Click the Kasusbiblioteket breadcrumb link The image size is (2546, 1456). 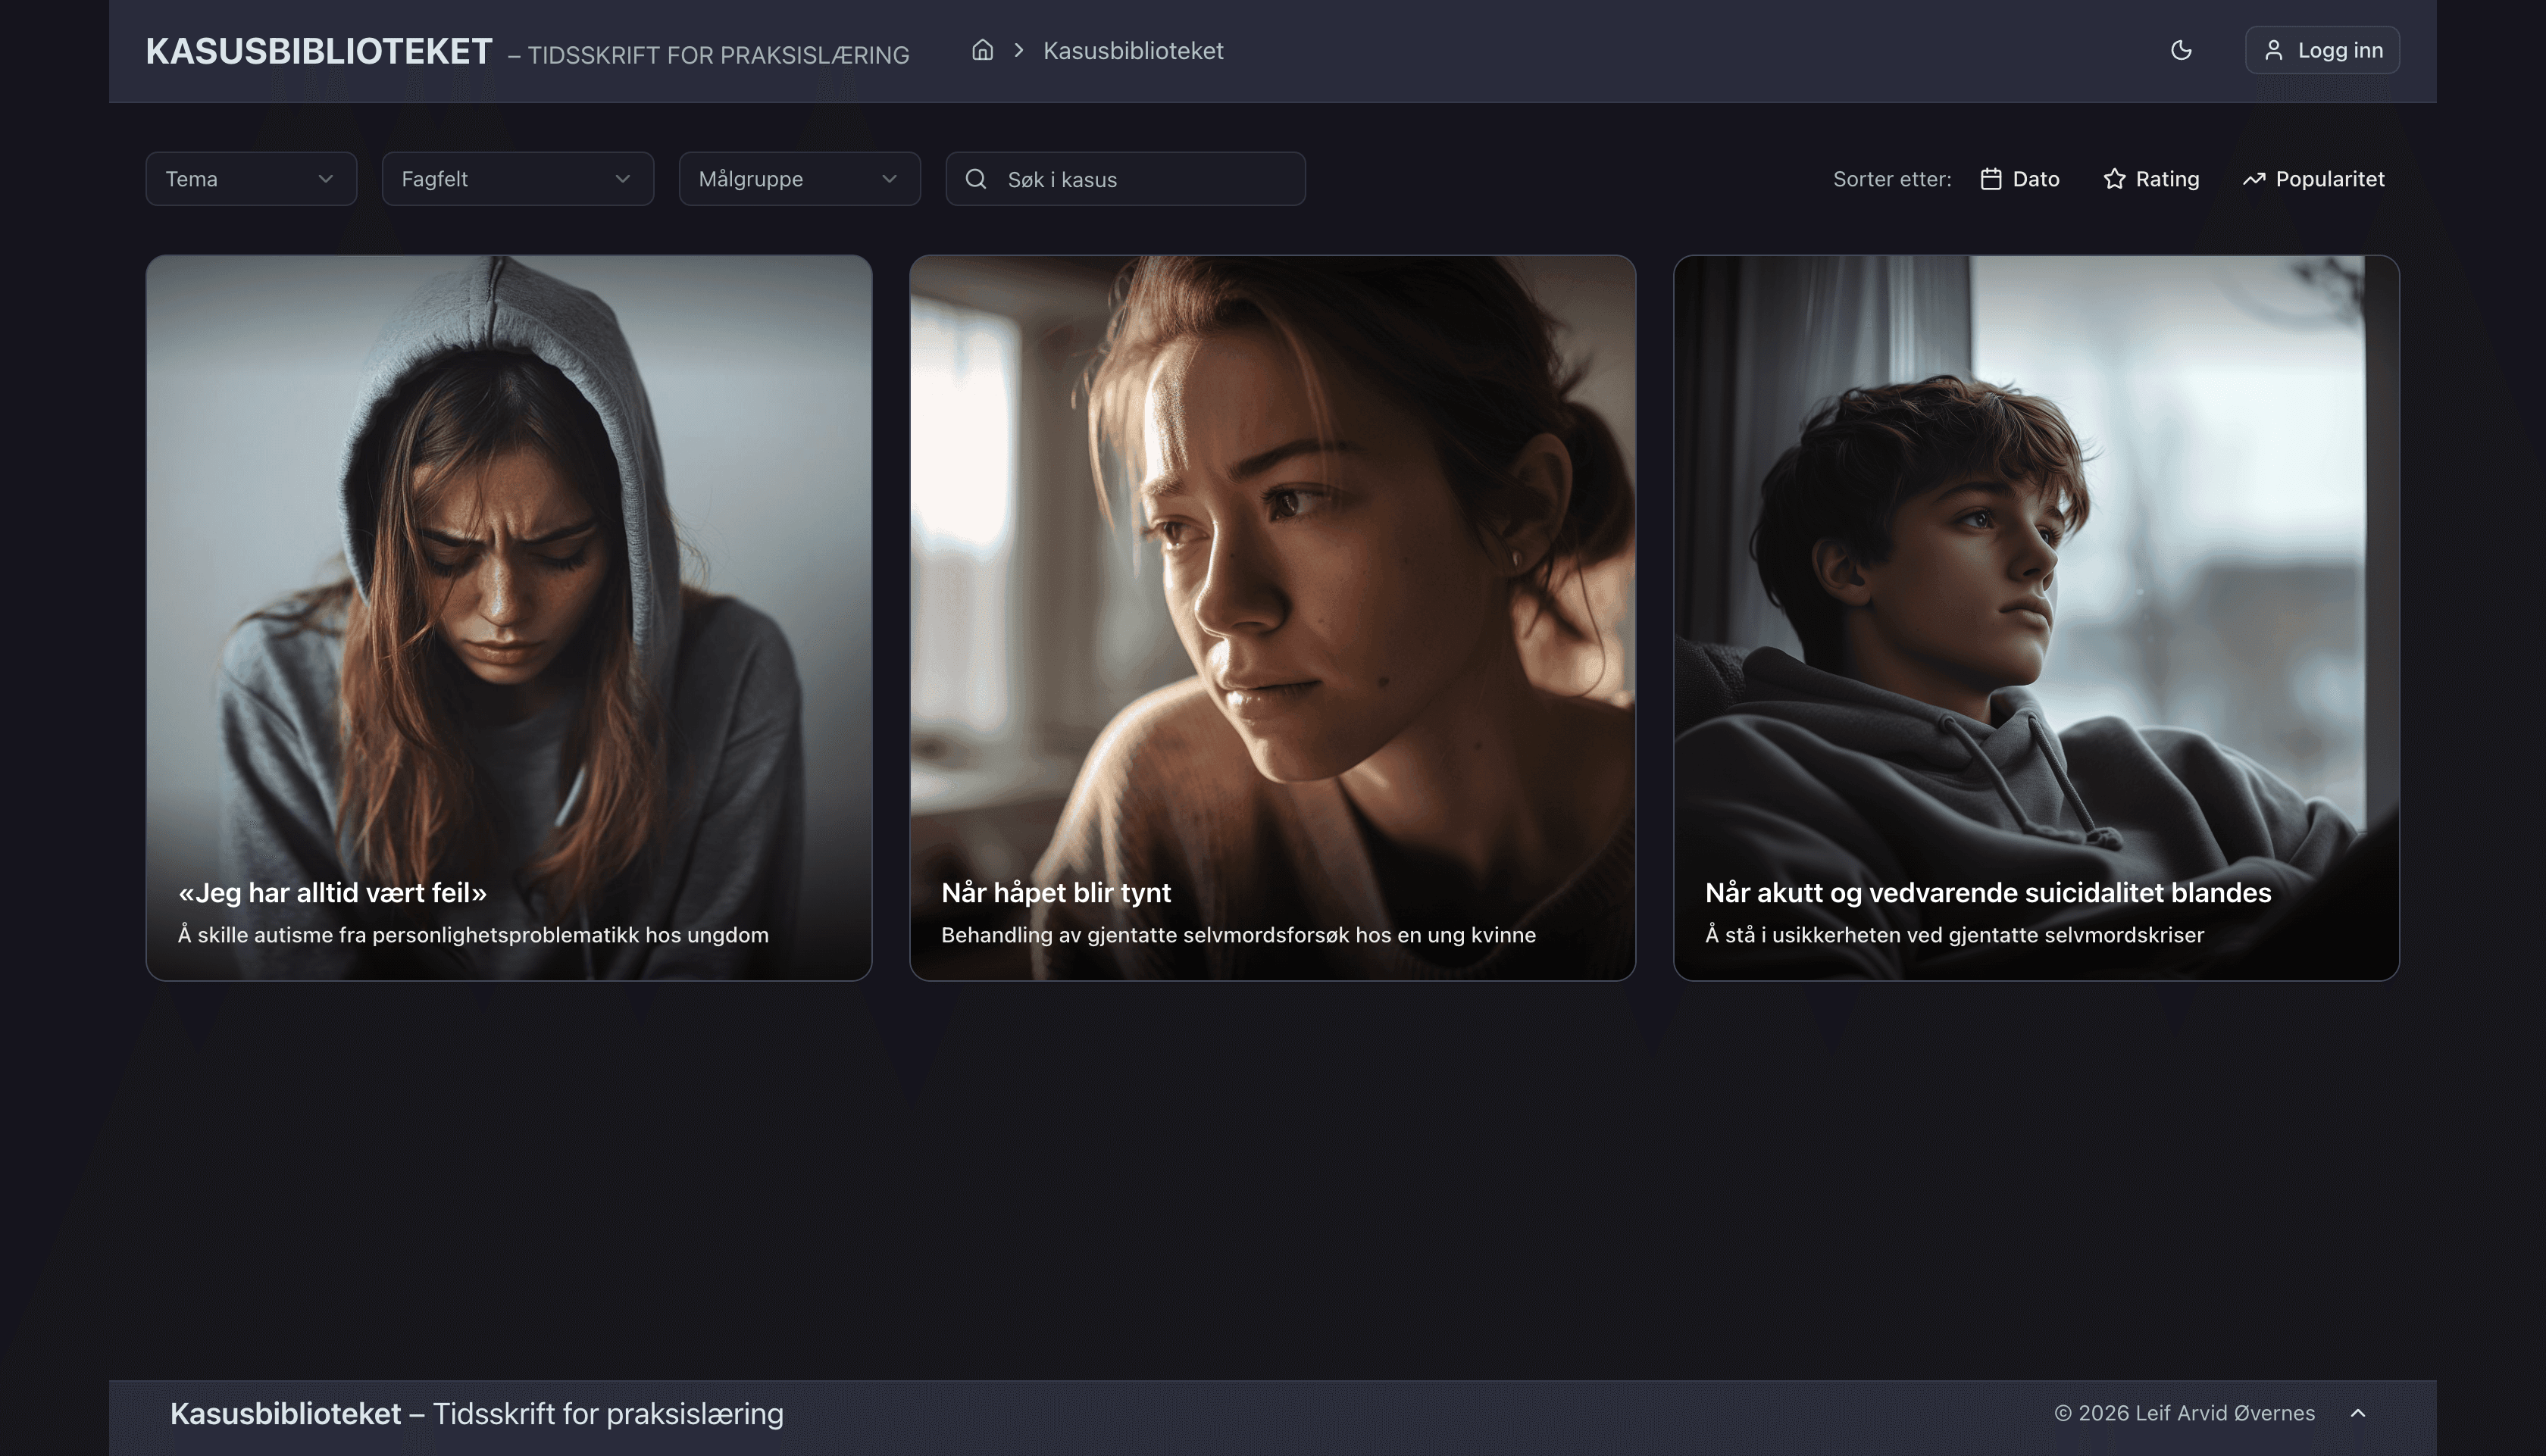tap(1133, 50)
